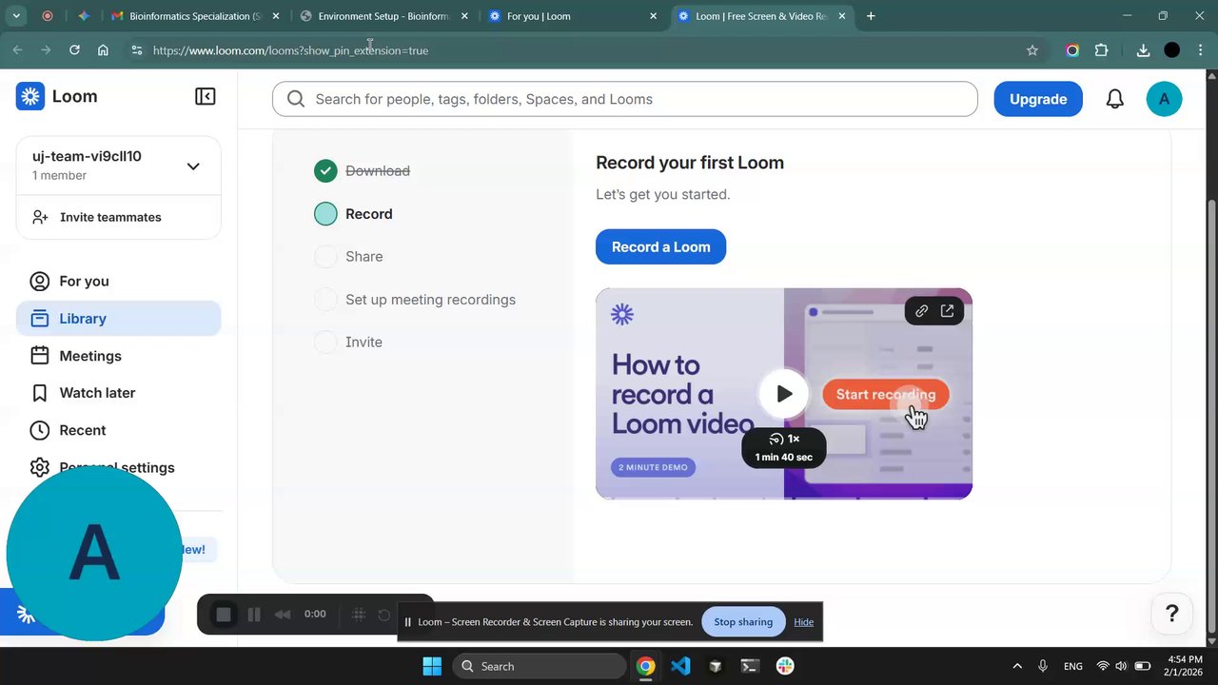The width and height of the screenshot is (1218, 685).
Task: Click the Library folder icon
Action: click(39, 319)
